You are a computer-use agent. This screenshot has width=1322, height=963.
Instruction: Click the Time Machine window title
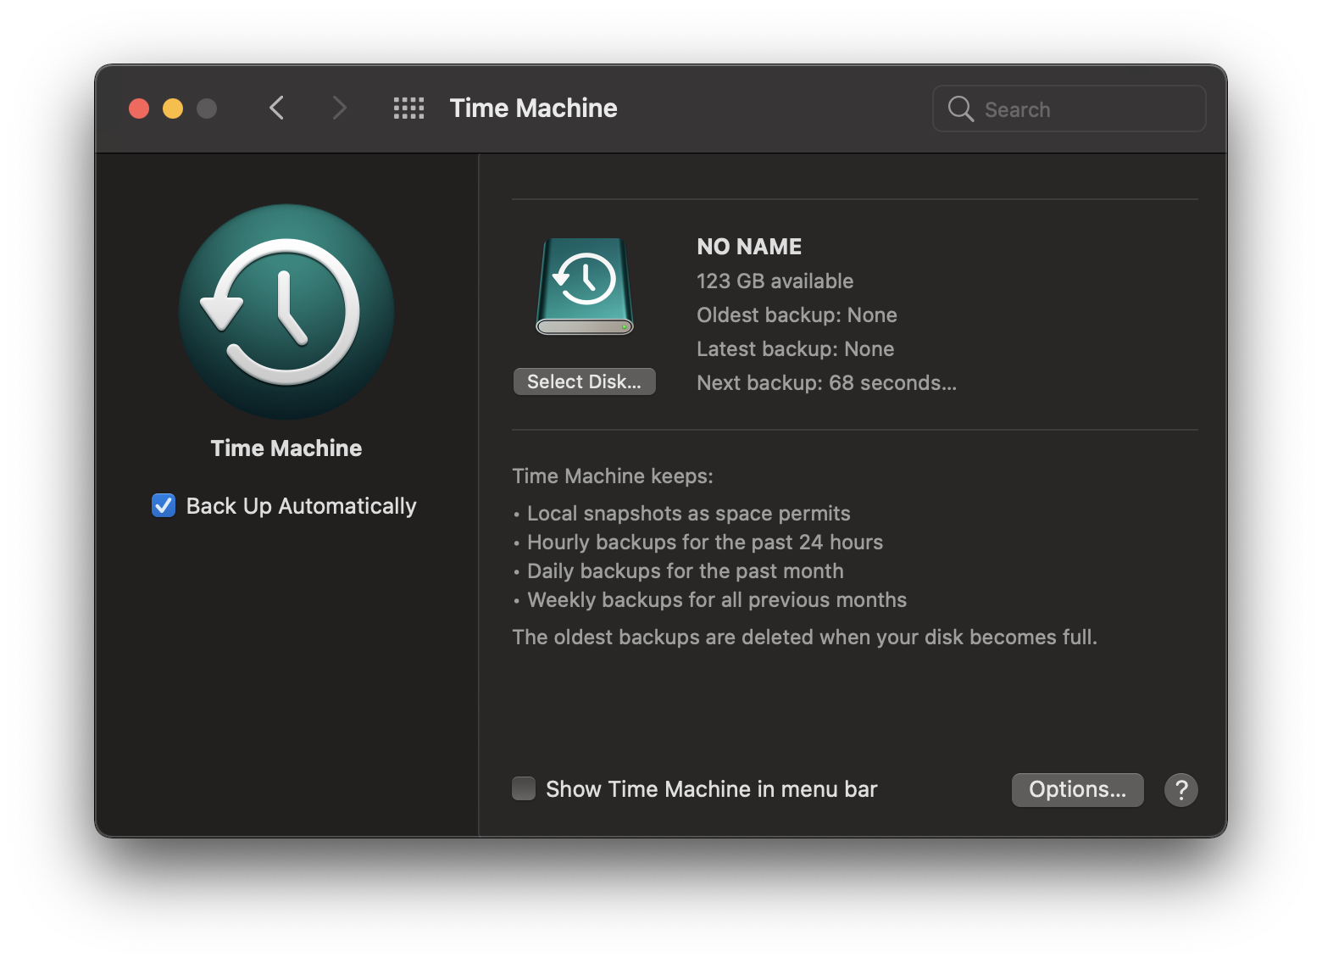(534, 109)
